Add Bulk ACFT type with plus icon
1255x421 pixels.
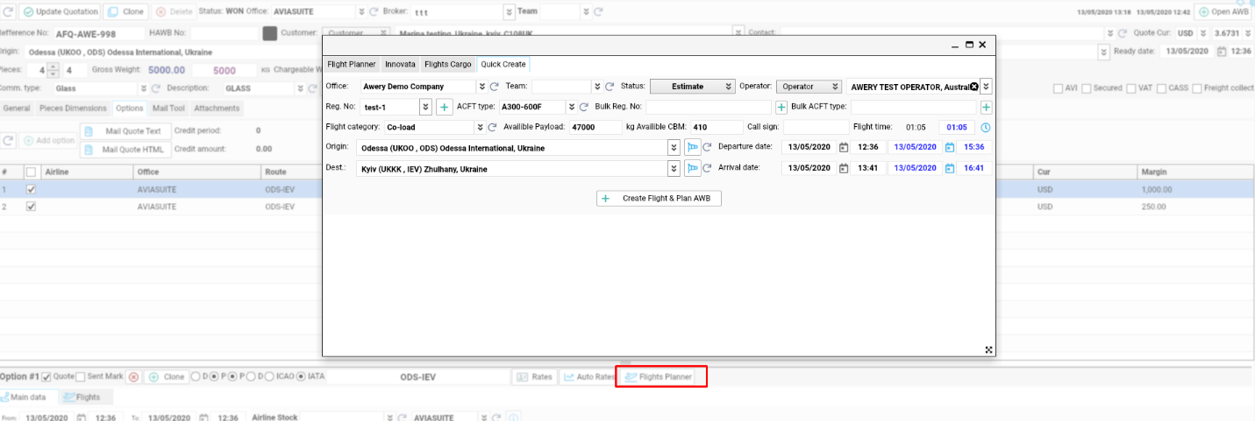pos(986,107)
